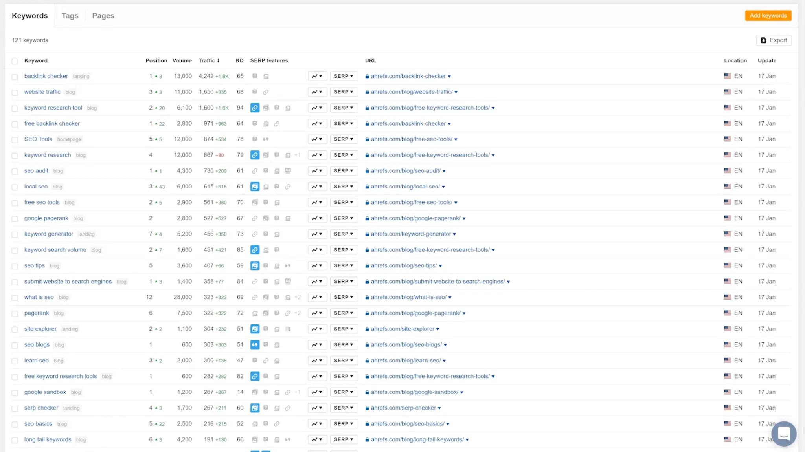Image resolution: width=805 pixels, height=452 pixels.
Task: Expand the URL arrow for ahrefs.com/blog/local-seo/
Action: pyautogui.click(x=443, y=187)
